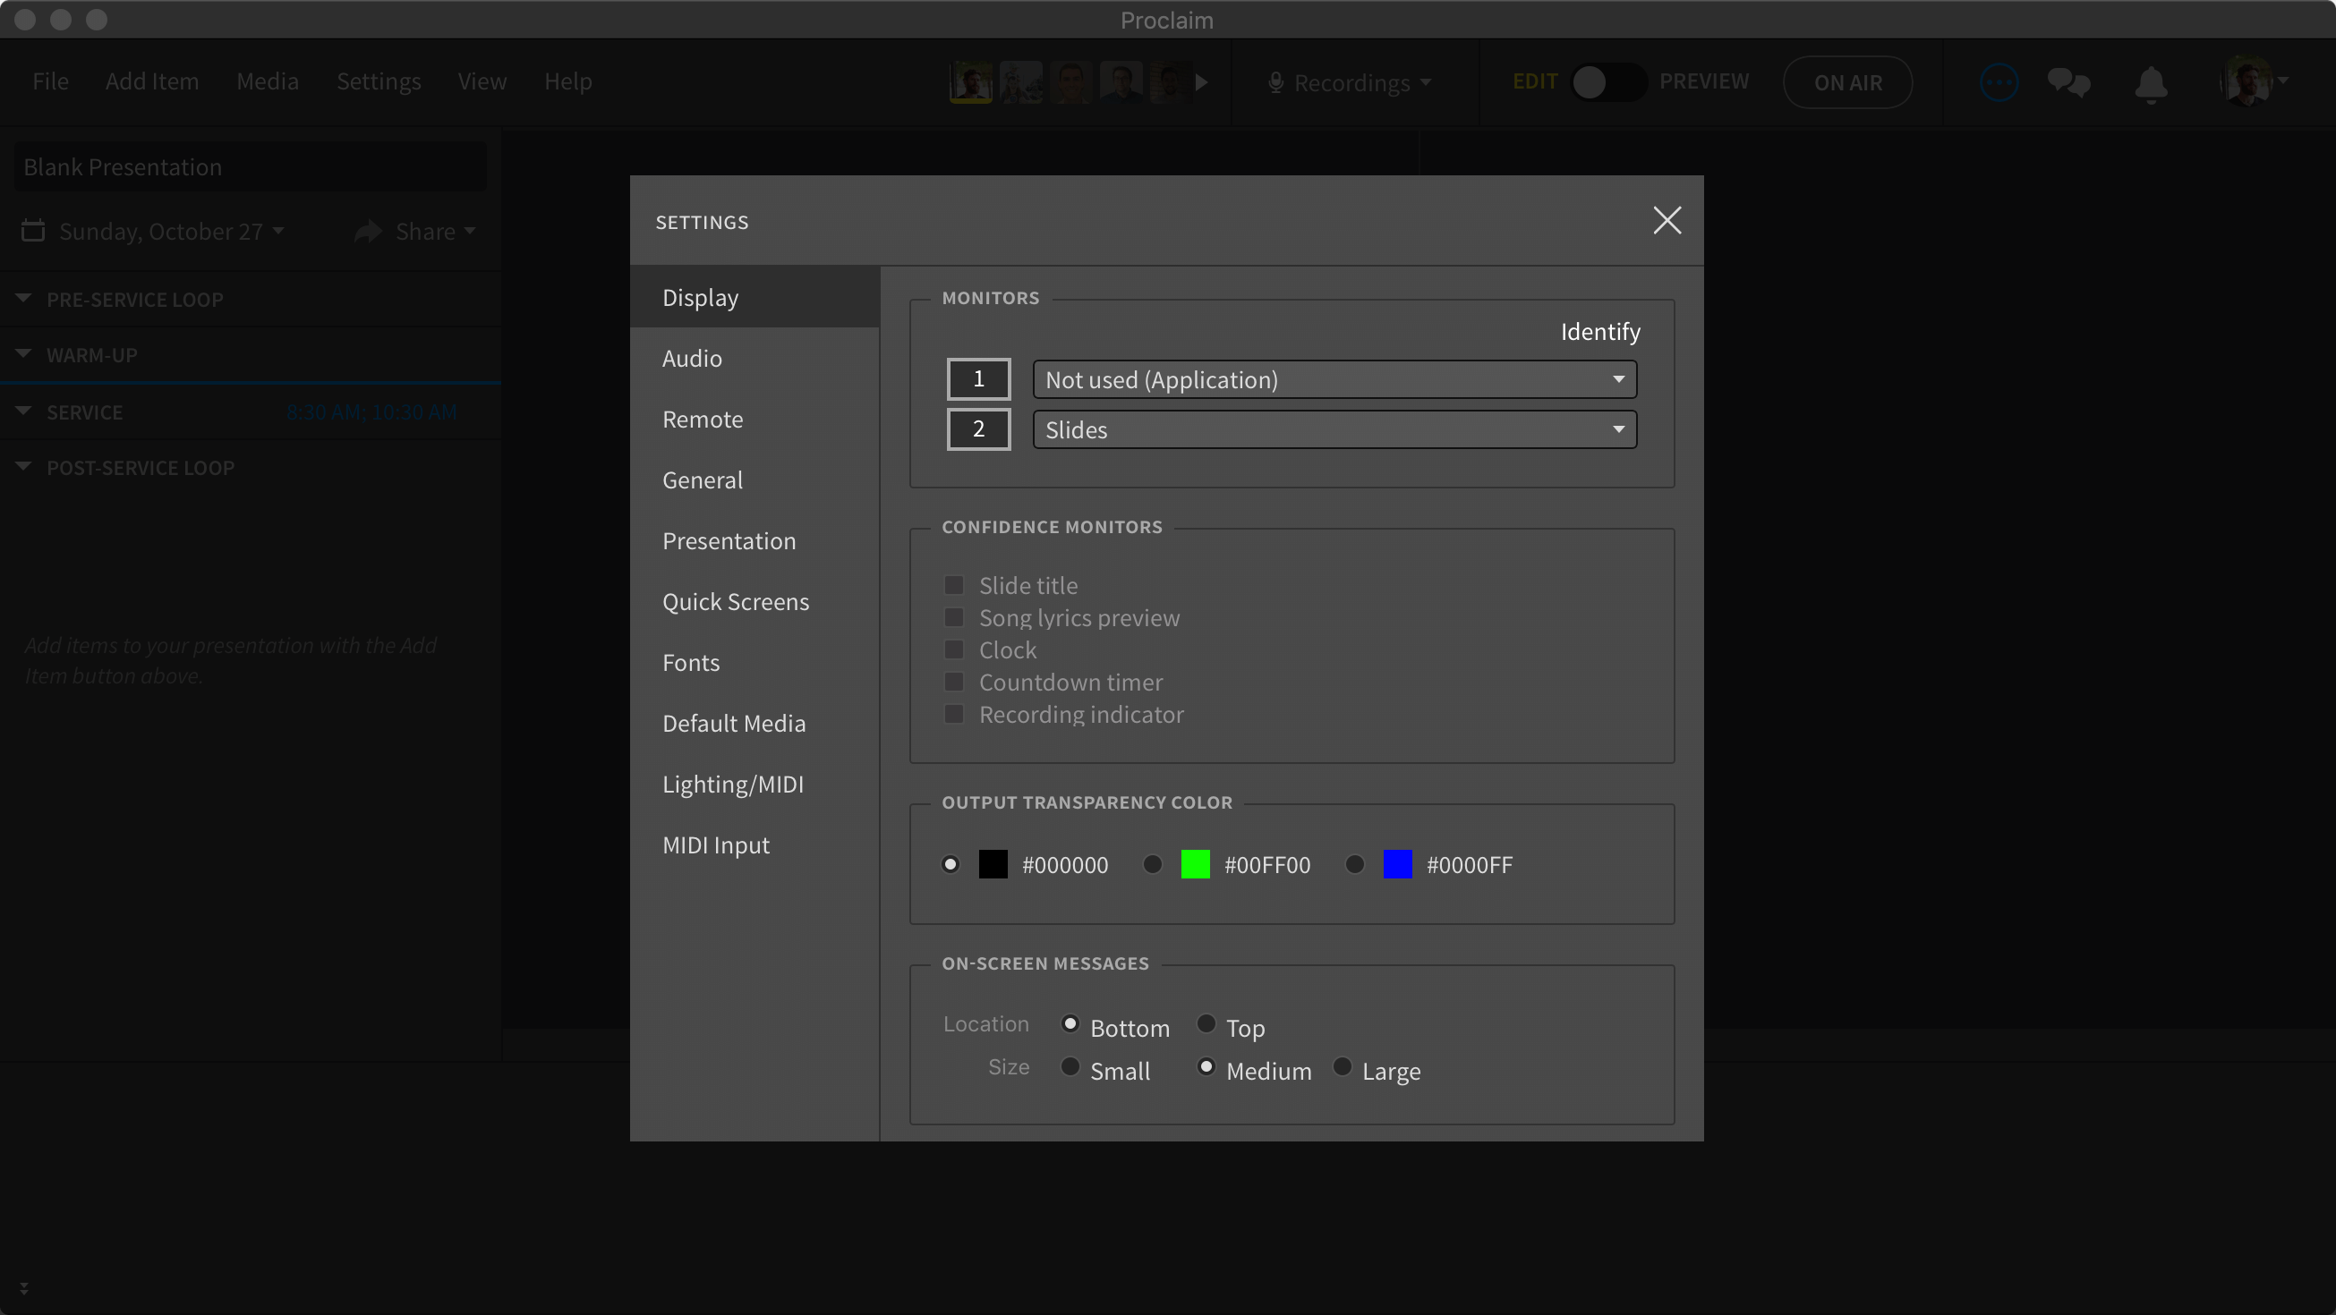The width and height of the screenshot is (2336, 1315).
Task: Collapse the Post-Service Loop section
Action: 23,466
